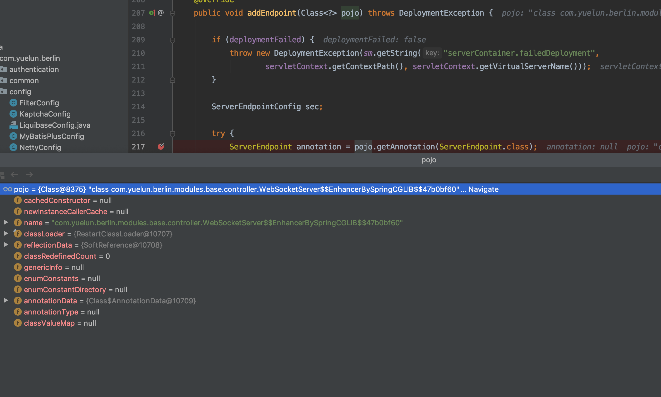Select the classRedefinedCount variable row
The width and height of the screenshot is (661, 397).
point(60,256)
